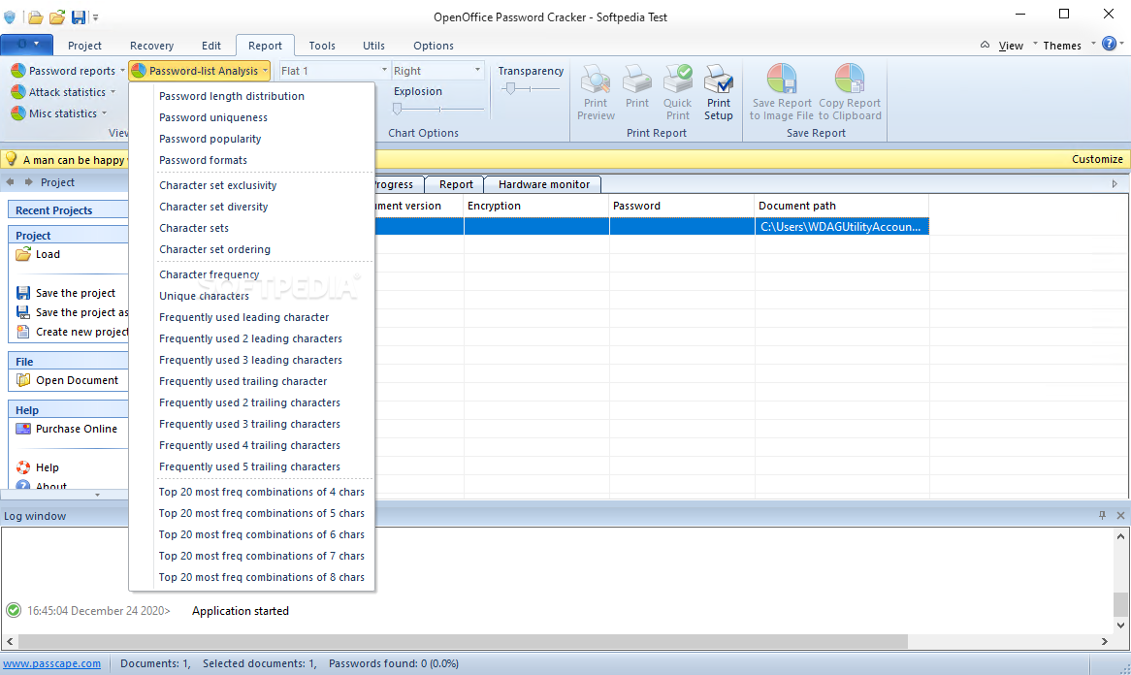Image resolution: width=1131 pixels, height=675 pixels.
Task: Open the quick access toolbar customize arrow
Action: [x=95, y=17]
